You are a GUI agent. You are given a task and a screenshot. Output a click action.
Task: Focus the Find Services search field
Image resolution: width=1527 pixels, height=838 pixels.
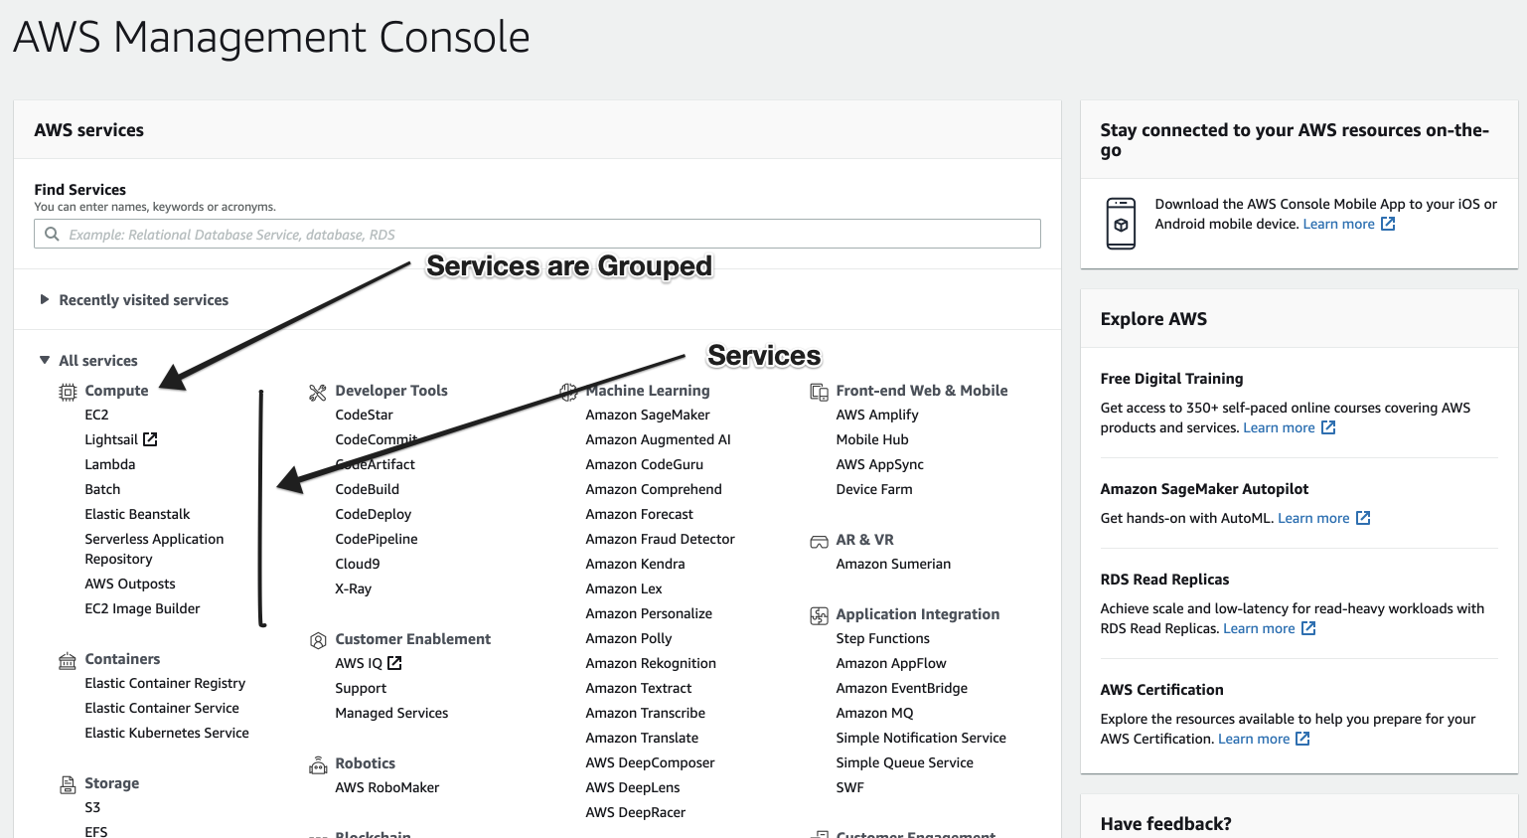point(537,234)
